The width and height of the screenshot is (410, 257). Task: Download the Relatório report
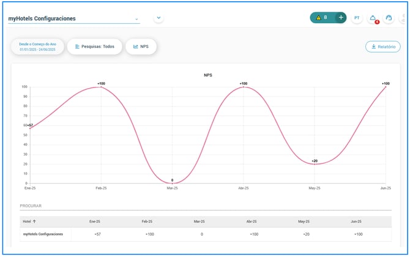[x=383, y=47]
